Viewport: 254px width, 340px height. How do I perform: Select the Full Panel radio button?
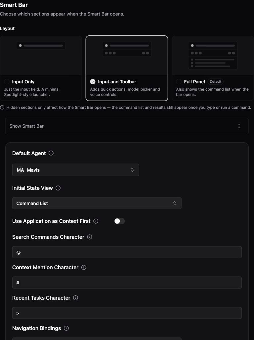[x=179, y=82]
